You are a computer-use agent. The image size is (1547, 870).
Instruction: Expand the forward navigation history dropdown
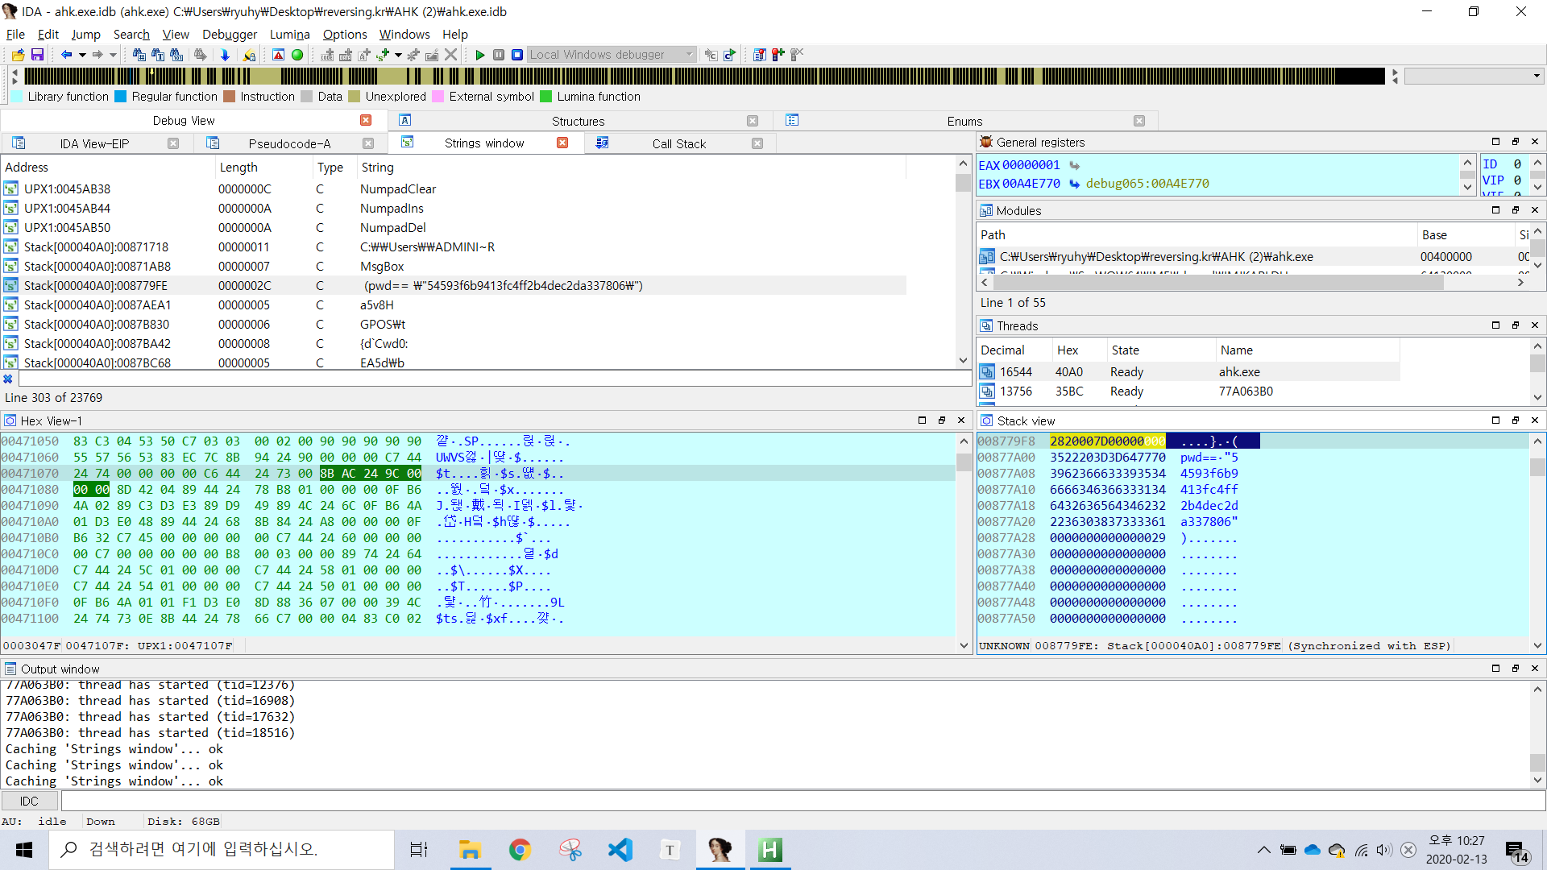click(x=113, y=55)
